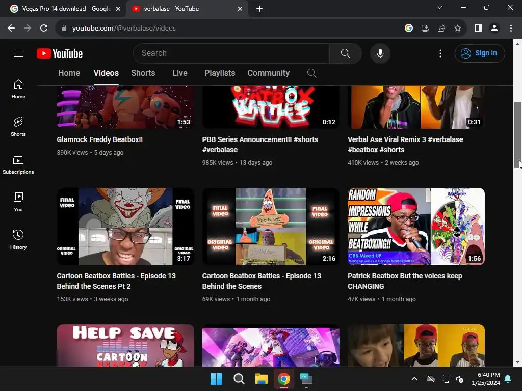Open a new browser tab

coord(259,9)
